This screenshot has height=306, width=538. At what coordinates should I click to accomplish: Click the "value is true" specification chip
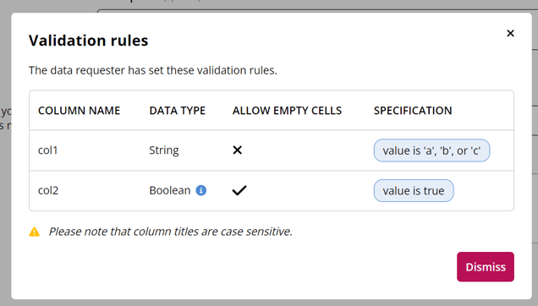click(414, 190)
